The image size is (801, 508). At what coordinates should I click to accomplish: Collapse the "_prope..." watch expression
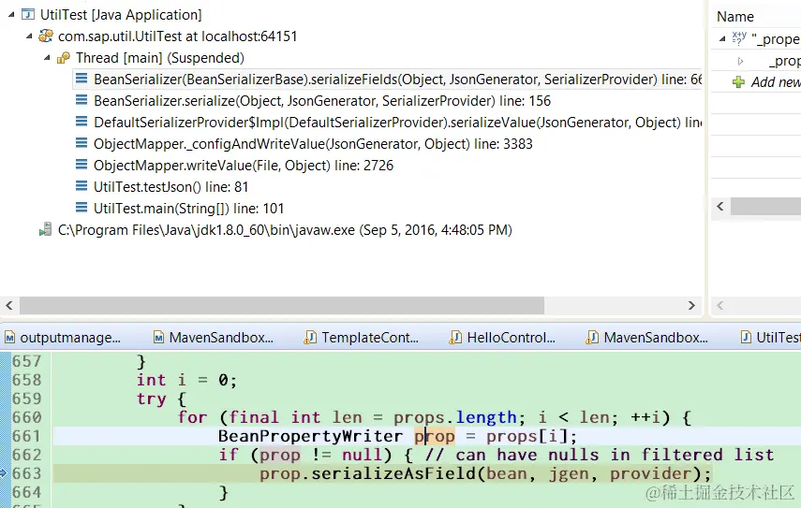[722, 38]
